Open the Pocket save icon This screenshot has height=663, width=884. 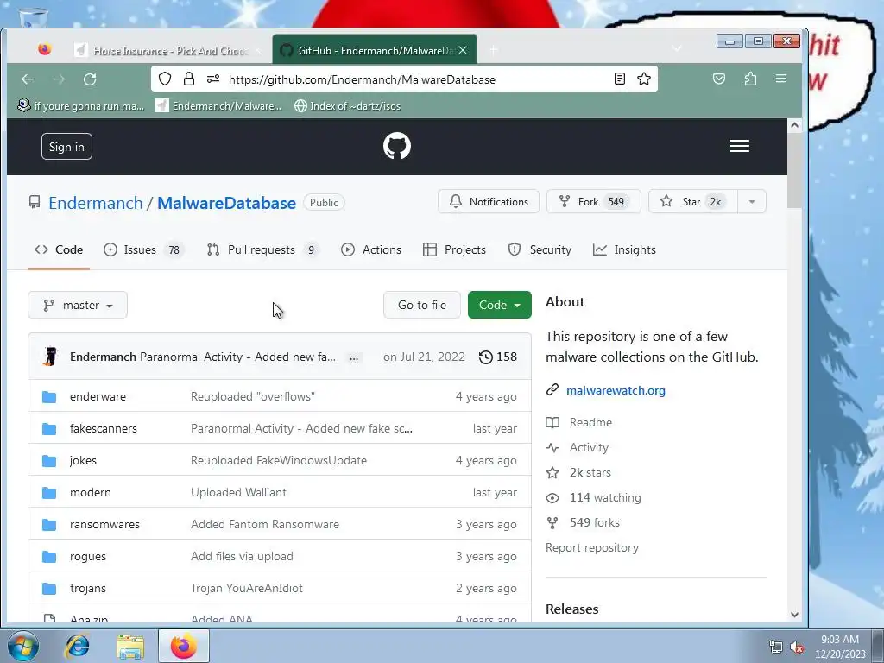[719, 79]
